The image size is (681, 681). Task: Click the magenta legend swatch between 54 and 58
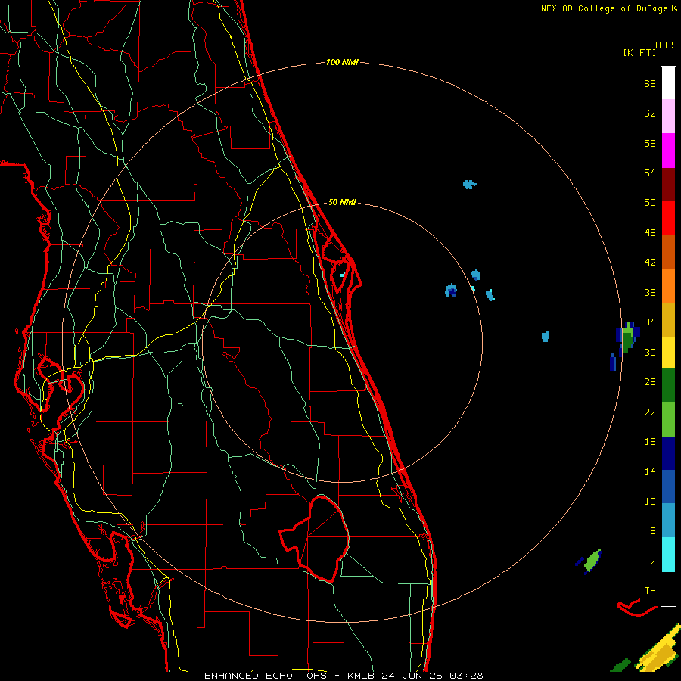click(668, 151)
